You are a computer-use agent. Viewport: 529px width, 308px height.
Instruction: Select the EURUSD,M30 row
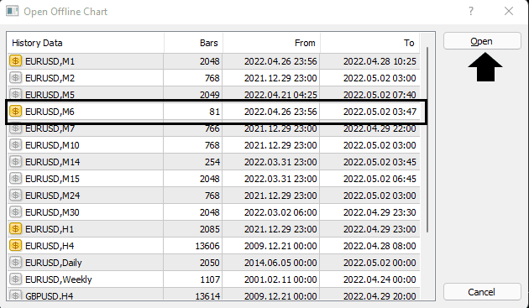pyautogui.click(x=214, y=212)
